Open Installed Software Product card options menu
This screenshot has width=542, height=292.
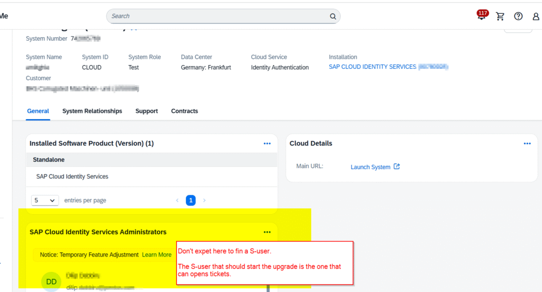[x=267, y=144]
